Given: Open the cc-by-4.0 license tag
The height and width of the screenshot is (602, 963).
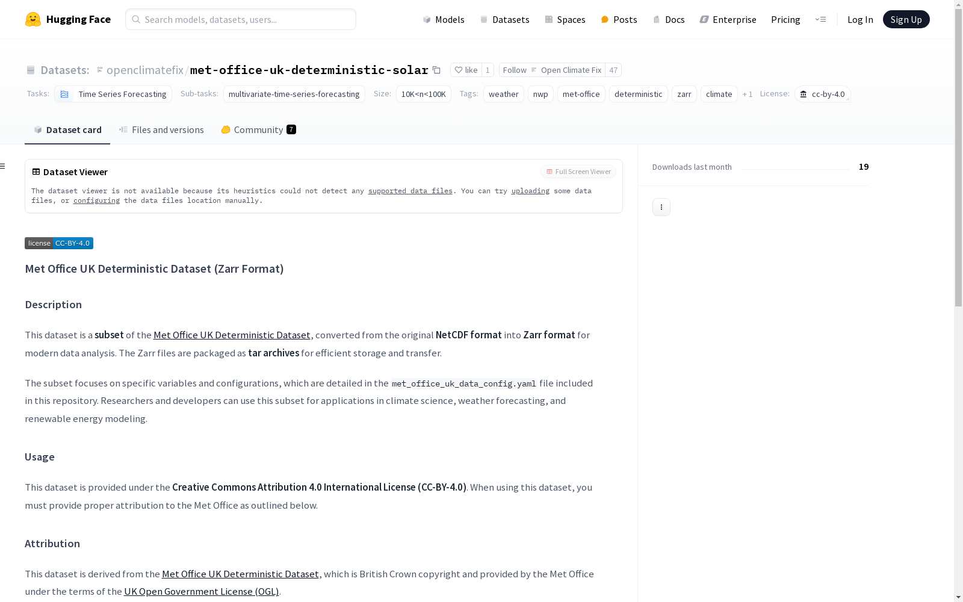Looking at the screenshot, I should point(822,94).
